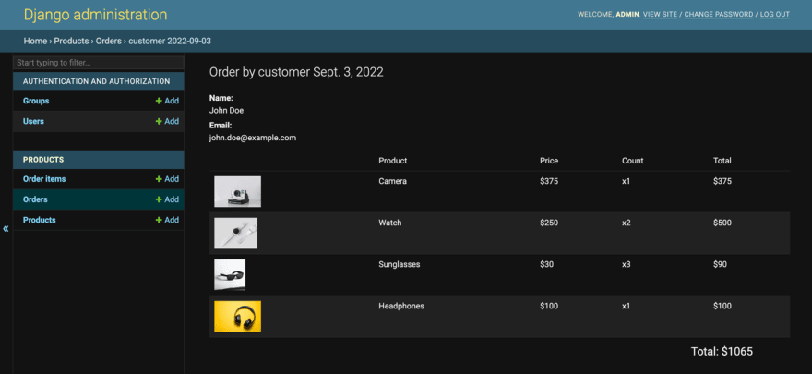This screenshot has height=374, width=812.
Task: Log out using the header link
Action: (x=775, y=15)
